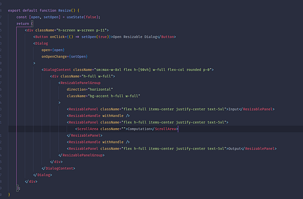Click the closing ResizablePanelGroup tag
The image size is (303, 199).
pos(81,155)
